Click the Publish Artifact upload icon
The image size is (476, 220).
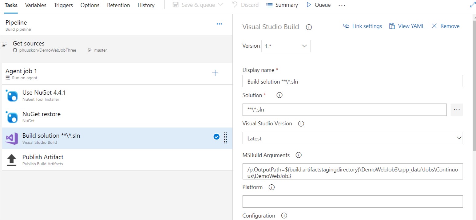[12, 160]
